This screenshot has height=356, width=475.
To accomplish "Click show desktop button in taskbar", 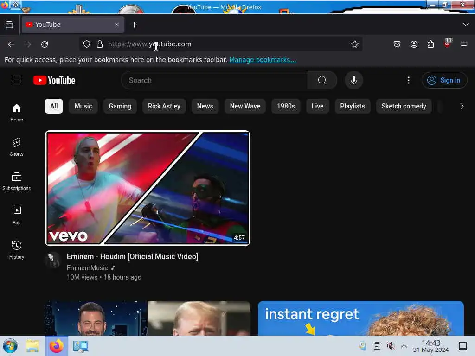I will click(463, 346).
